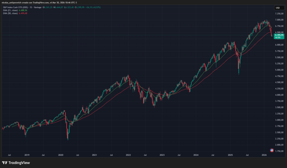Click the close value 6.395,95 in the legend

click(79, 8)
